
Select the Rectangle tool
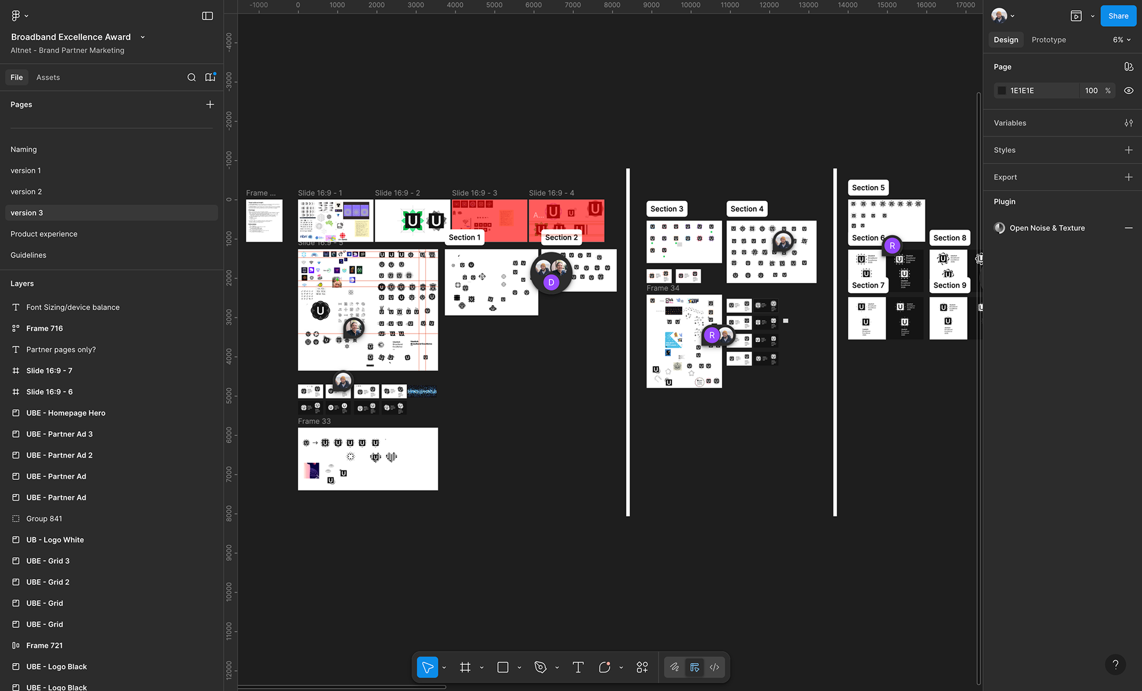503,667
